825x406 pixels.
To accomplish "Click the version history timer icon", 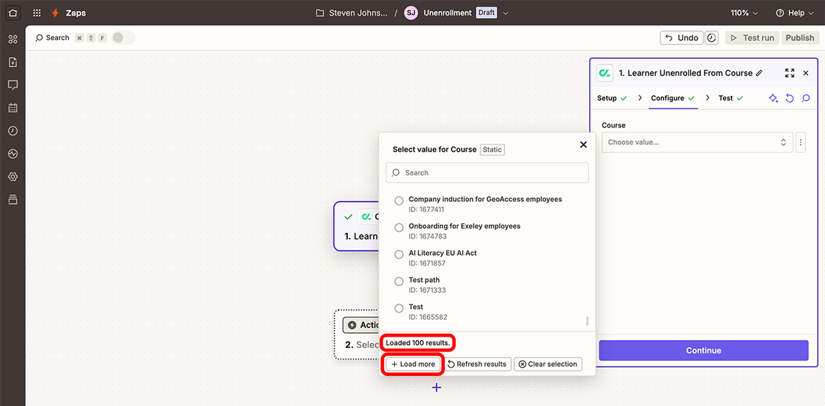I will (x=712, y=38).
